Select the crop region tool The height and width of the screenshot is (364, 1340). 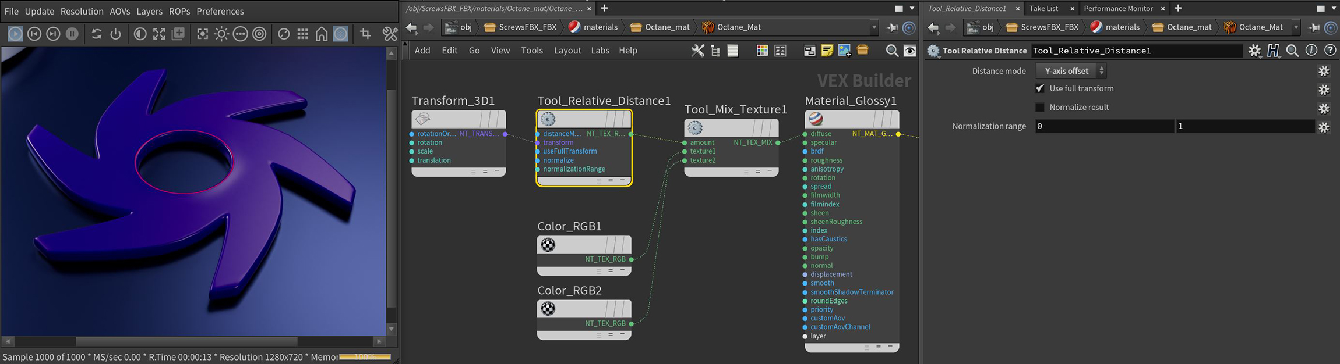[x=365, y=34]
